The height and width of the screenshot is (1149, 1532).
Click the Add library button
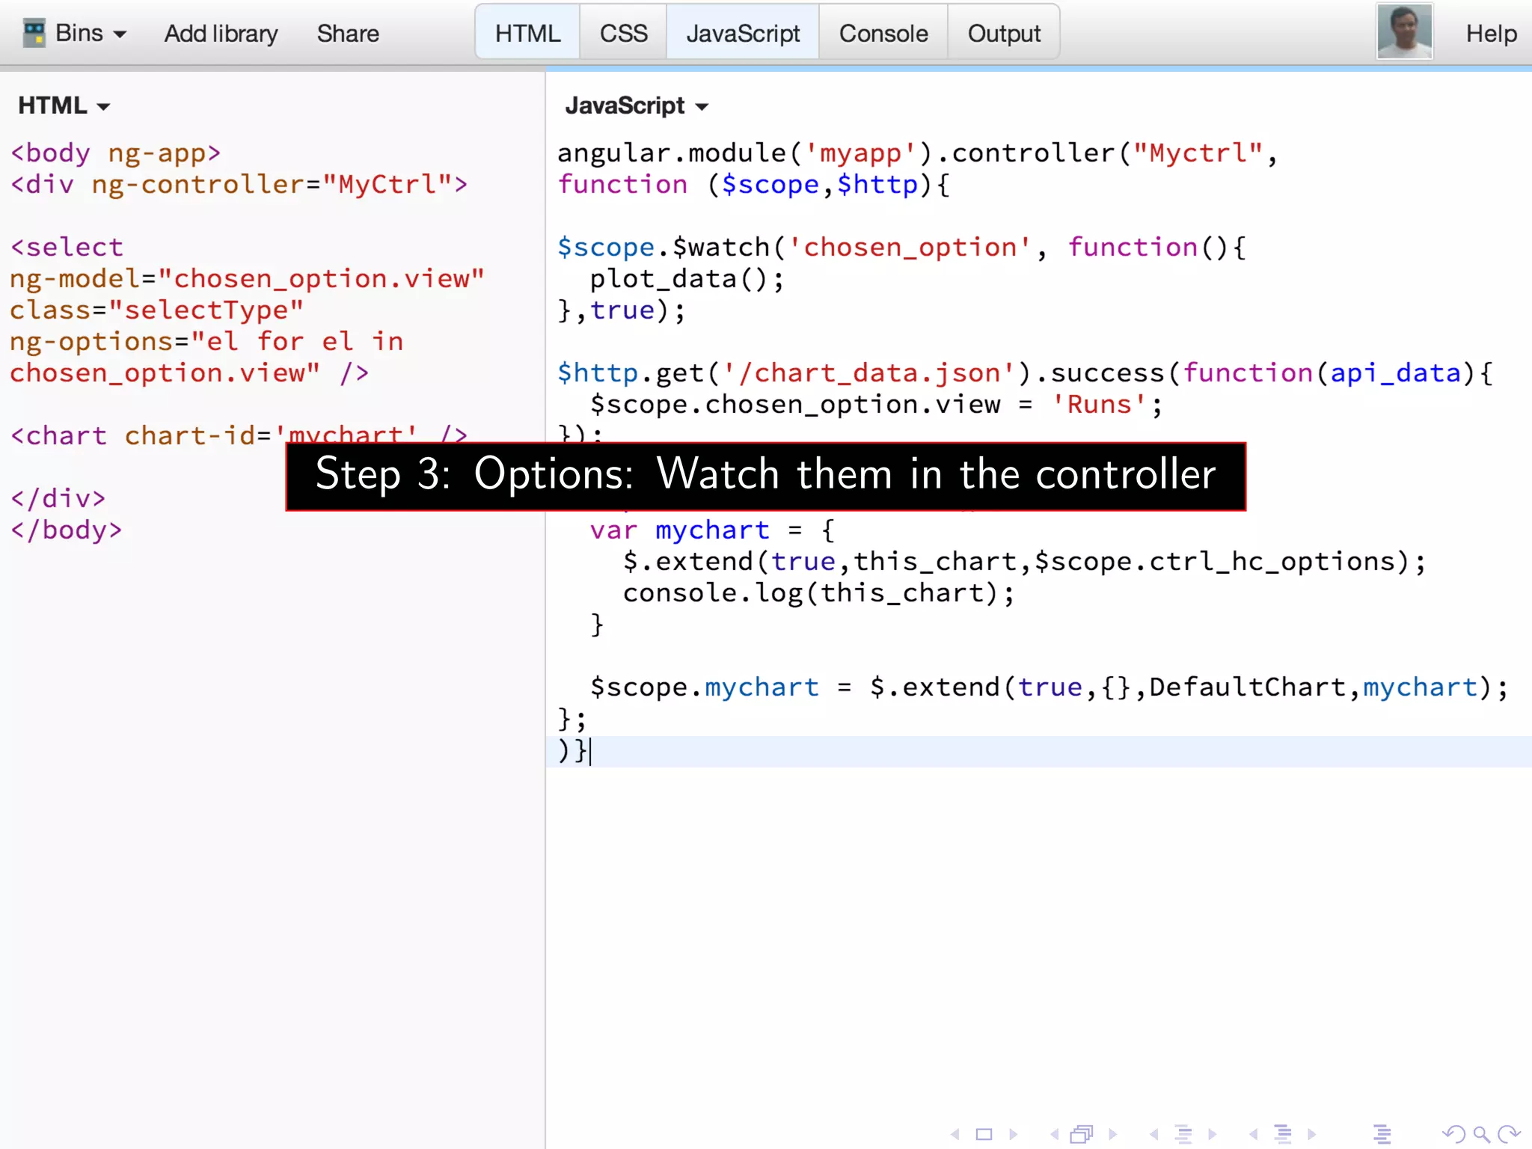pyautogui.click(x=221, y=34)
